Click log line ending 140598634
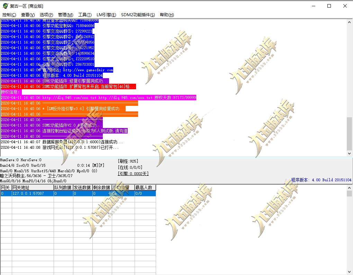 47,53
